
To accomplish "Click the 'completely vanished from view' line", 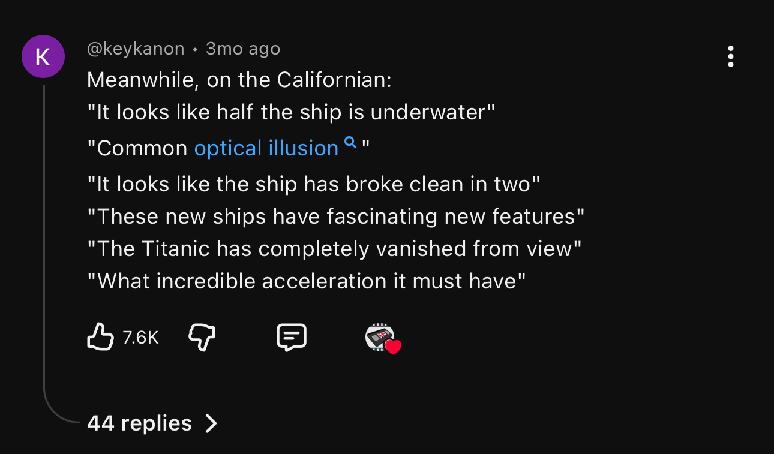I will point(334,249).
